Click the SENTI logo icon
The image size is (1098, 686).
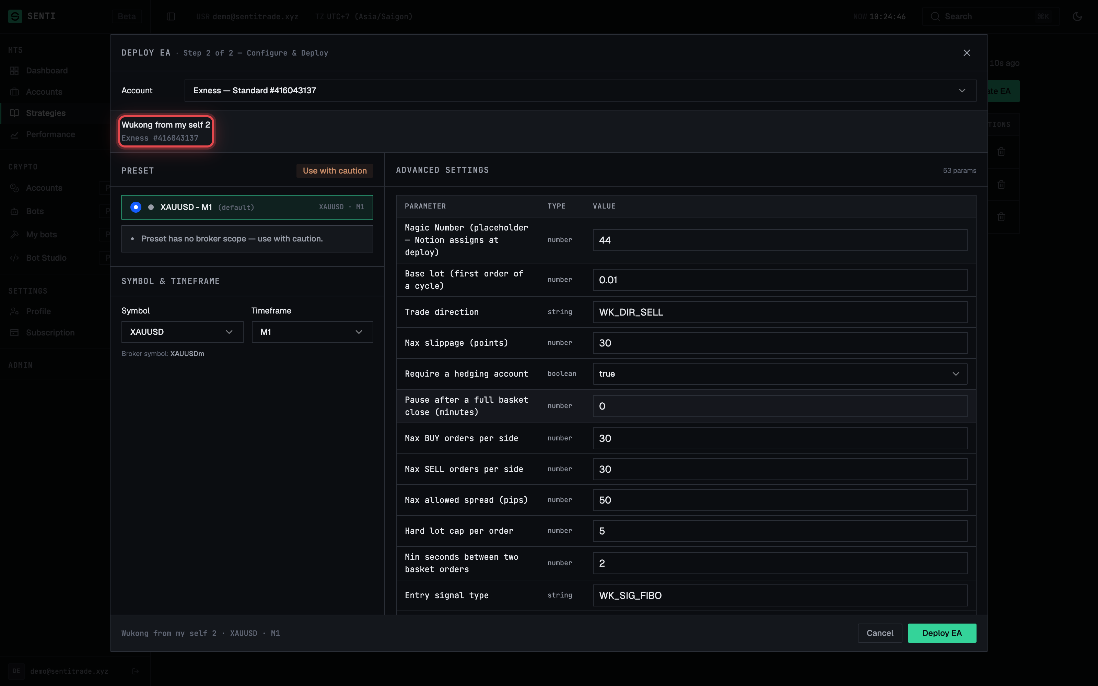point(15,16)
